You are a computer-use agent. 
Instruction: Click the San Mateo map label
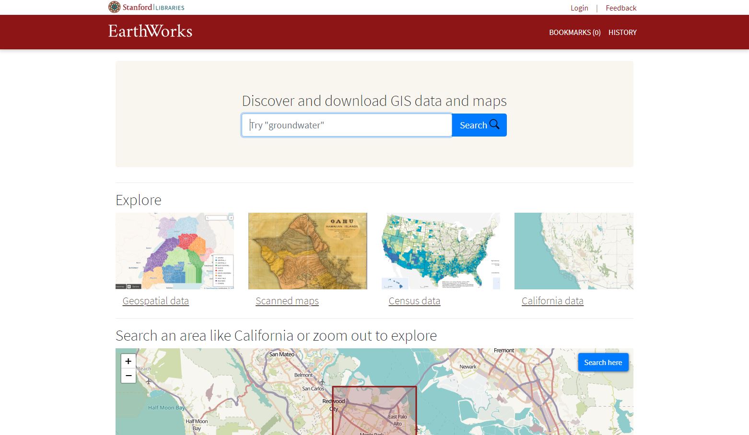(282, 355)
